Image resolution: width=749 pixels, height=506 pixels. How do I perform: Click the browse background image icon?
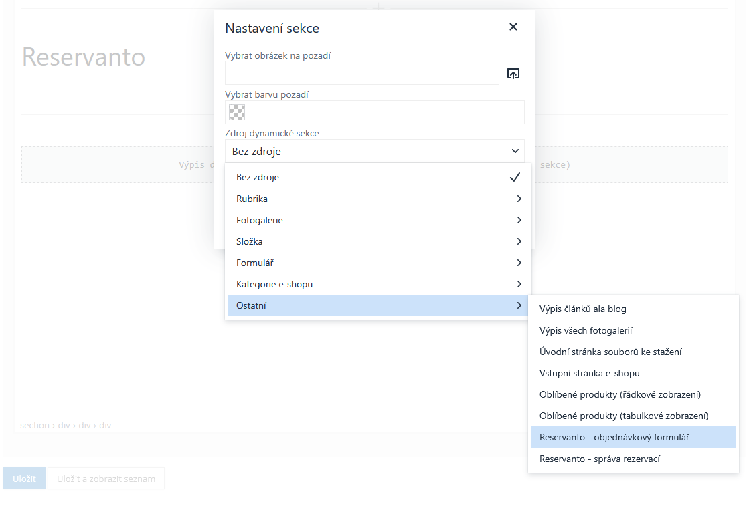pos(513,74)
